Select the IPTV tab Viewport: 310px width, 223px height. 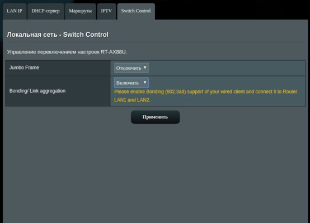pos(106,11)
